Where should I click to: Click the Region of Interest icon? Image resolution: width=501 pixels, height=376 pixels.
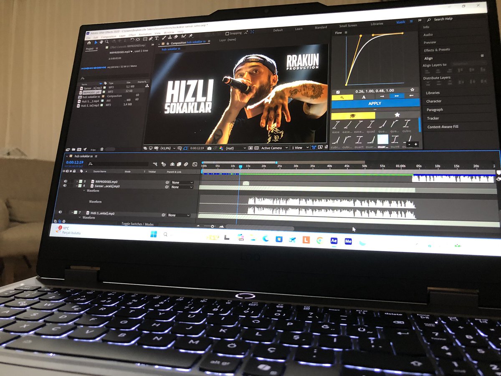coord(250,148)
